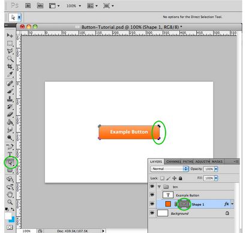Switch to the Paths tab
The height and width of the screenshot is (233, 246).
point(188,162)
